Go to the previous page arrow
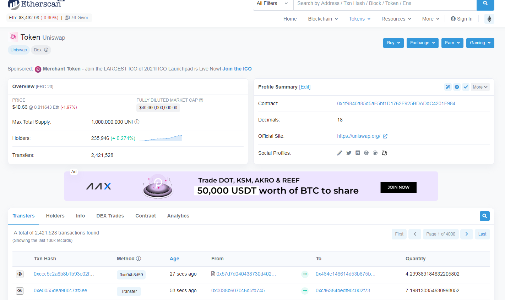This screenshot has width=505, height=300. coord(415,234)
